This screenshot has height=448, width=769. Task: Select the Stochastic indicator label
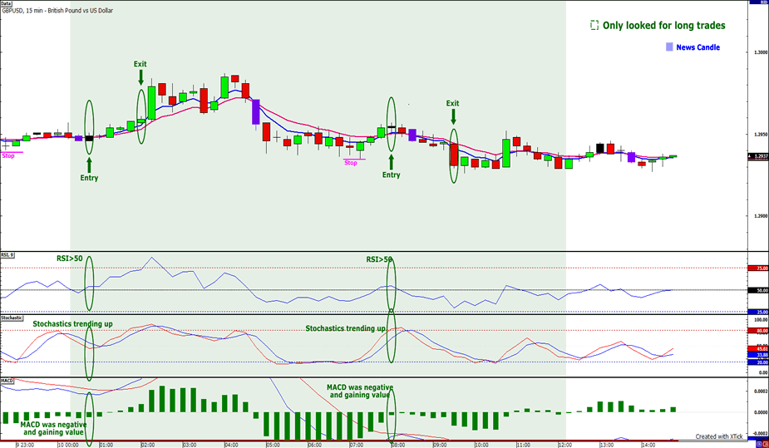pos(12,318)
